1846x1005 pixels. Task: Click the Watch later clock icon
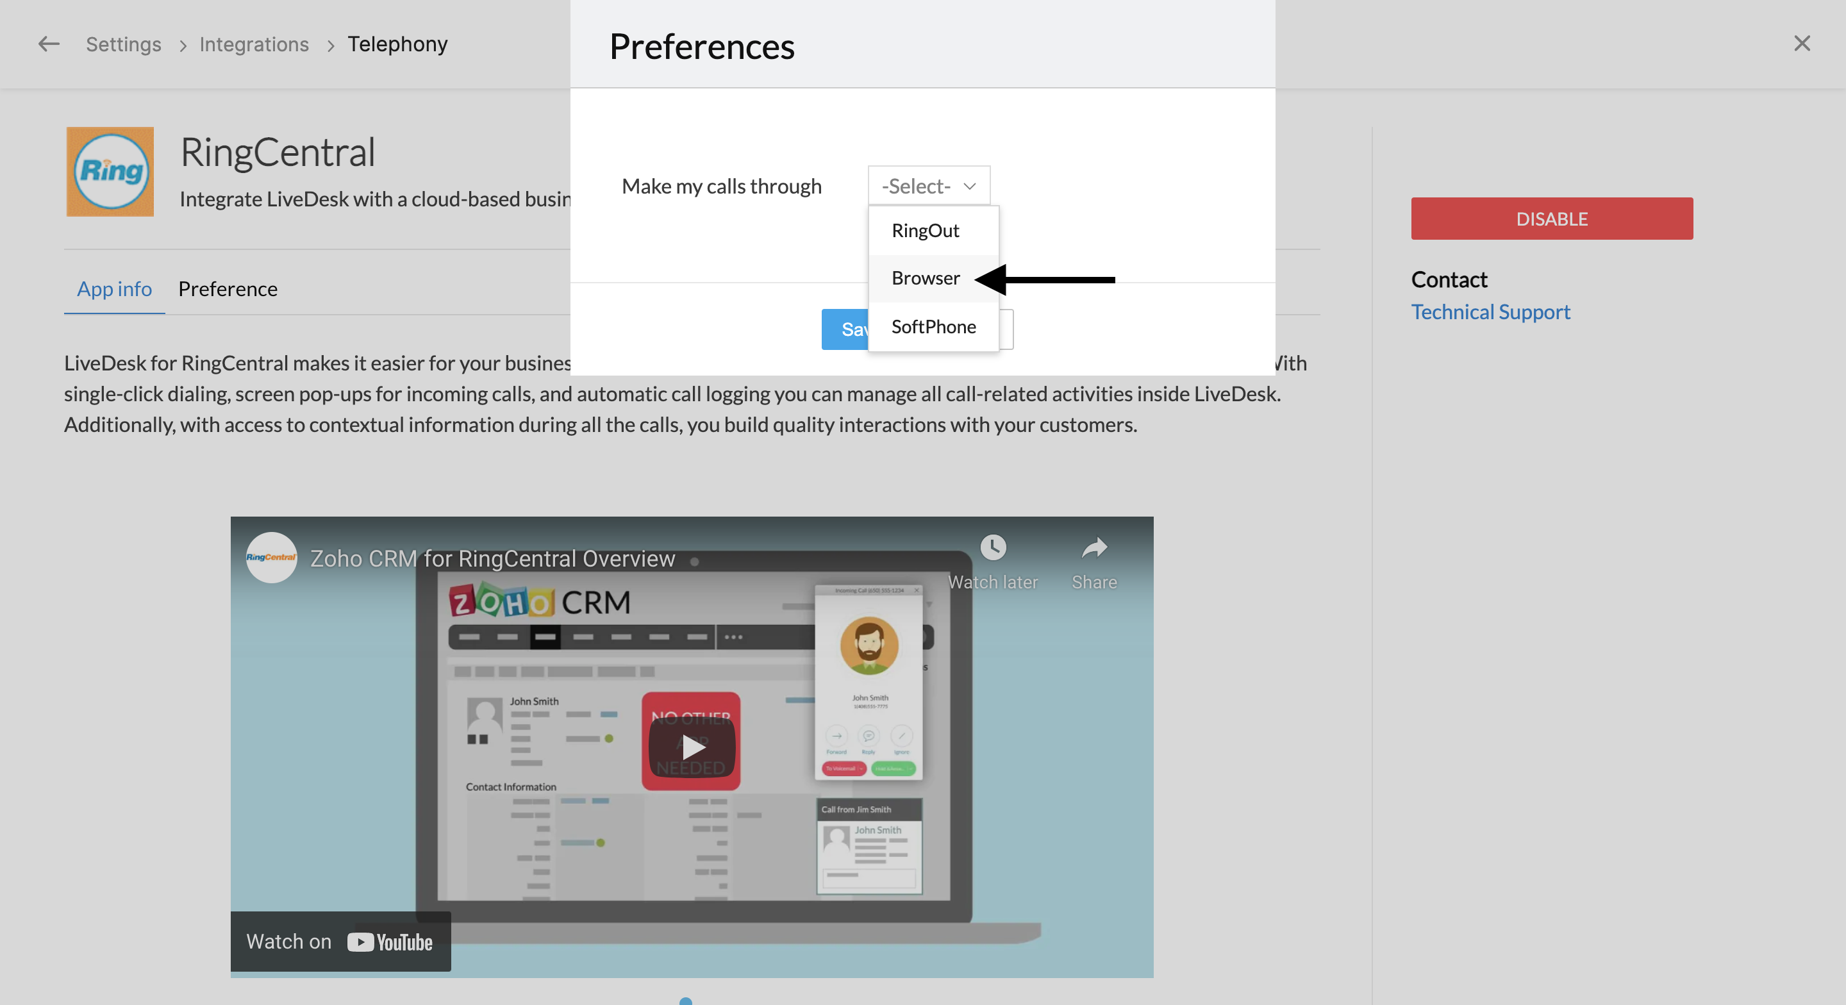pos(992,547)
